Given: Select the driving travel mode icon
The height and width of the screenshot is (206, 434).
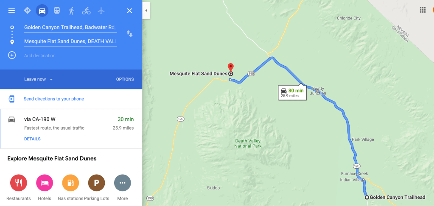Looking at the screenshot, I should point(42,11).
